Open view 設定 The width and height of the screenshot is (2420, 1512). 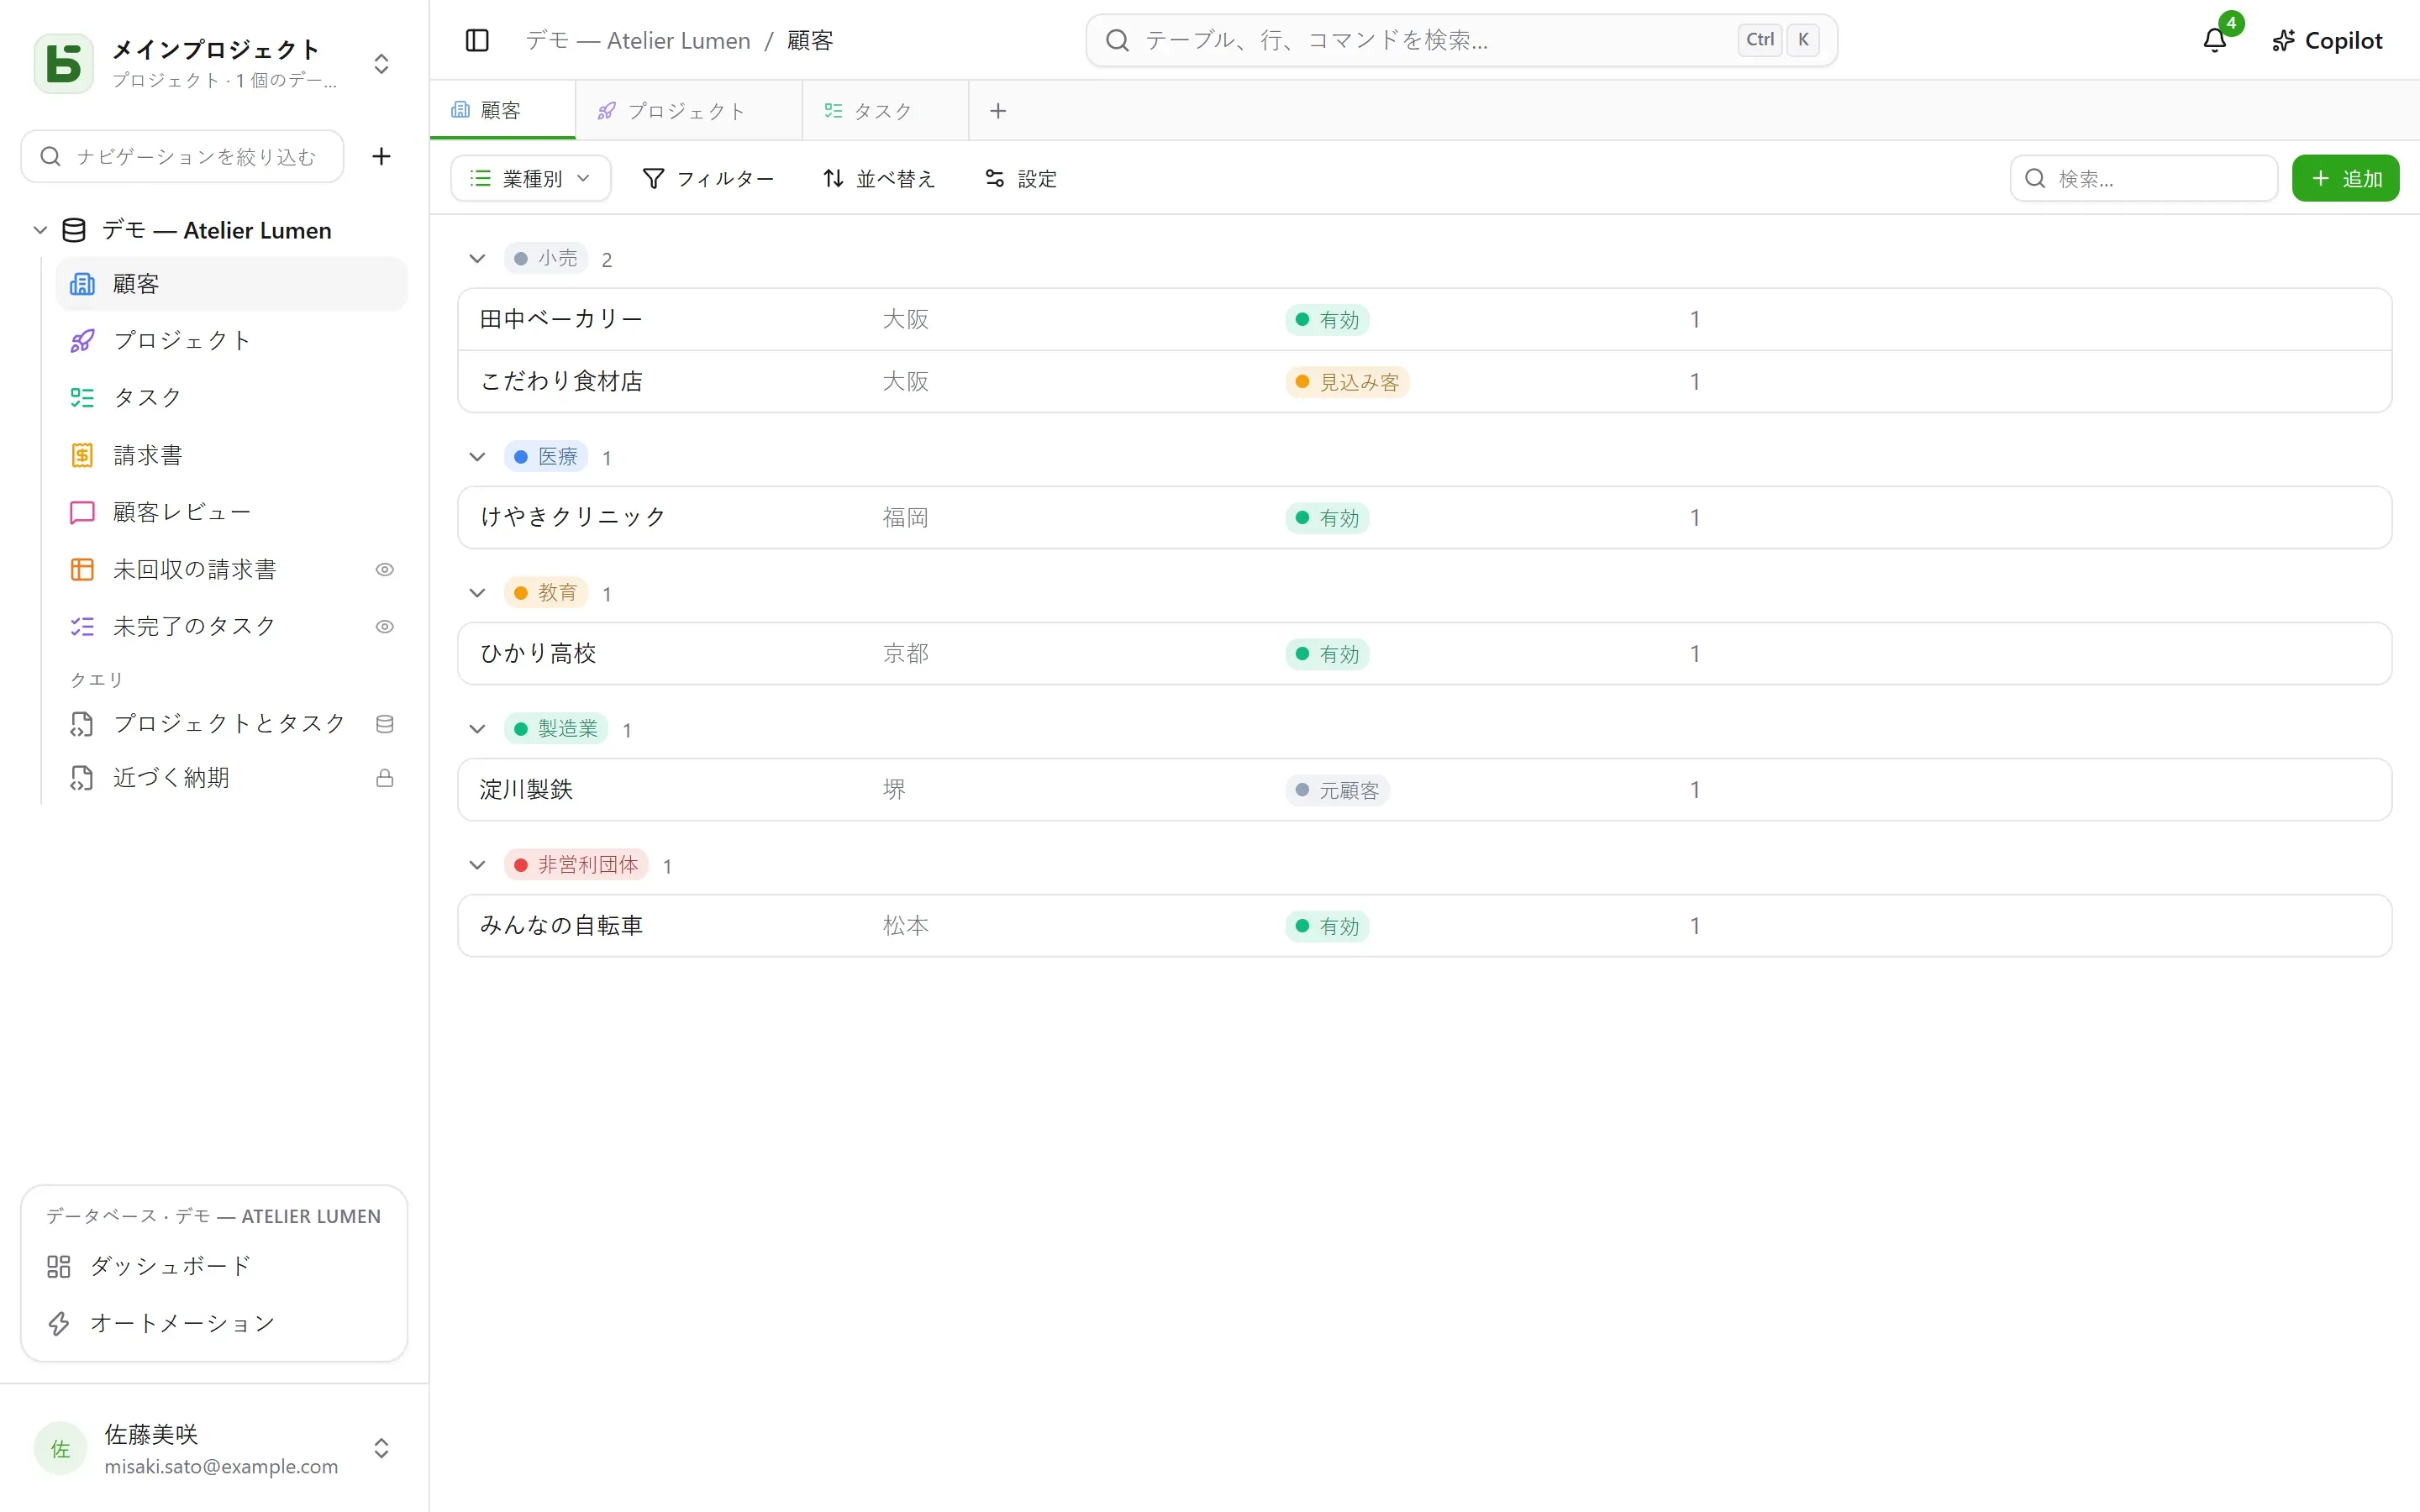click(1021, 178)
